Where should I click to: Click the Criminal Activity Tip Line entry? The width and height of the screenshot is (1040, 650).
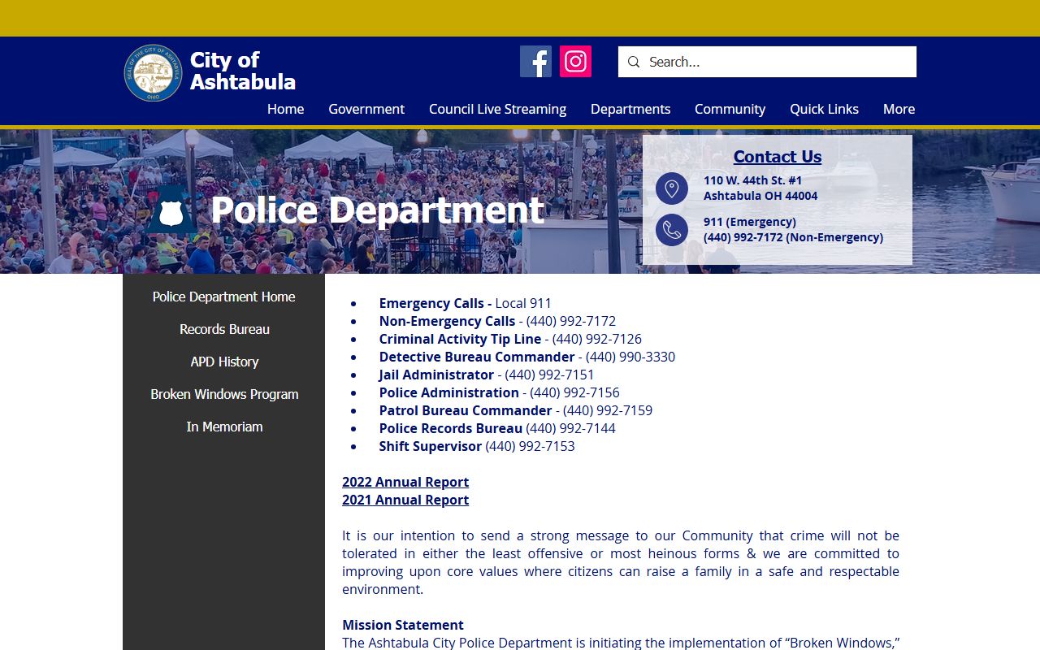coord(510,339)
